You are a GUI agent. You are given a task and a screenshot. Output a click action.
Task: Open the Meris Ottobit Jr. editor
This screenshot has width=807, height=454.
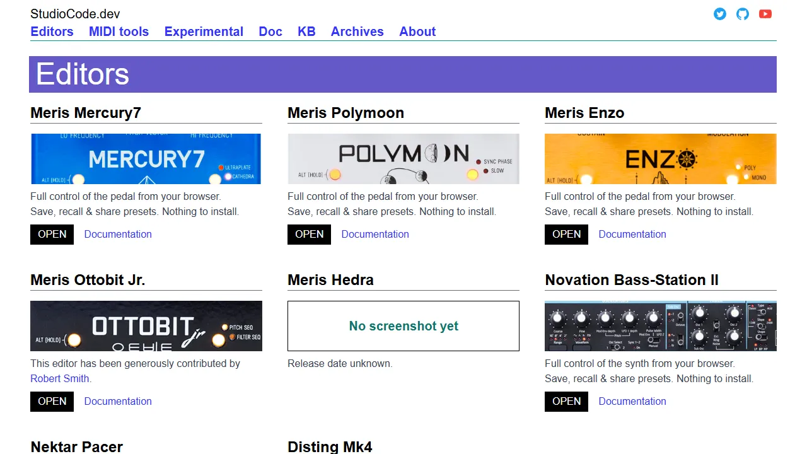pos(52,401)
